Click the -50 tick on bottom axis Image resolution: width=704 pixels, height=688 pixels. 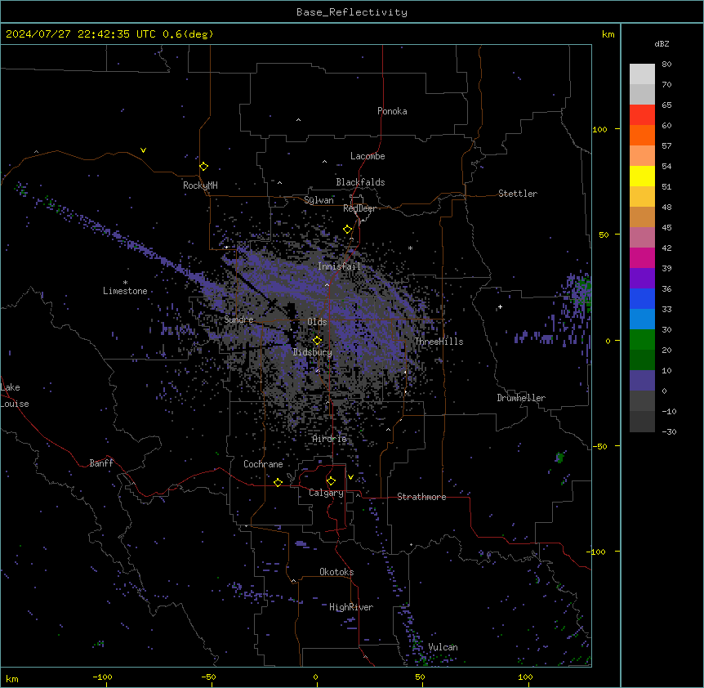(208, 677)
